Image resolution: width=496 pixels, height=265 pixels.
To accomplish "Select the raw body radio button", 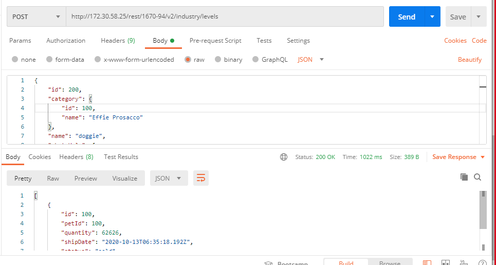I will pyautogui.click(x=188, y=60).
